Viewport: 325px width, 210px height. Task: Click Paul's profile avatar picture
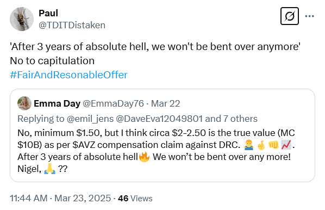[22, 19]
